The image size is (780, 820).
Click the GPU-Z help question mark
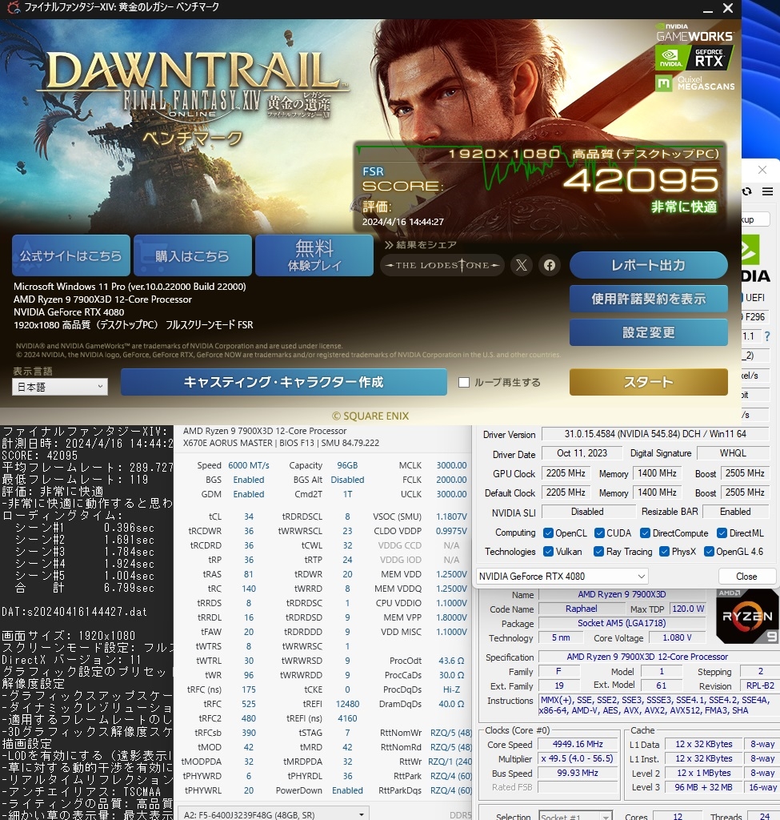(767, 336)
